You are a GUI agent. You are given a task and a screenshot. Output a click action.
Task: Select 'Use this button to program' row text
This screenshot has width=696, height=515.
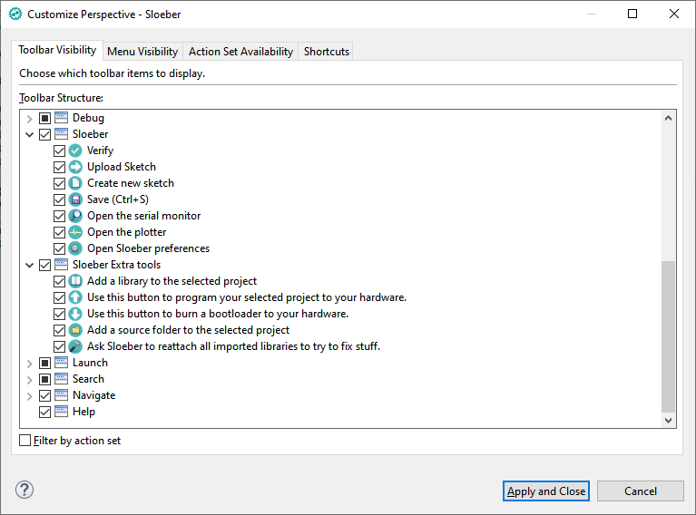[x=247, y=297]
